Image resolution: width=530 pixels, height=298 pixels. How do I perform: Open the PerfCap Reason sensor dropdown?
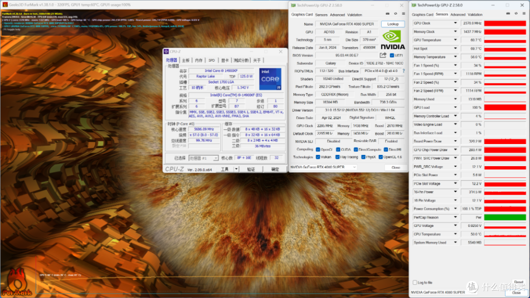tap(455, 217)
